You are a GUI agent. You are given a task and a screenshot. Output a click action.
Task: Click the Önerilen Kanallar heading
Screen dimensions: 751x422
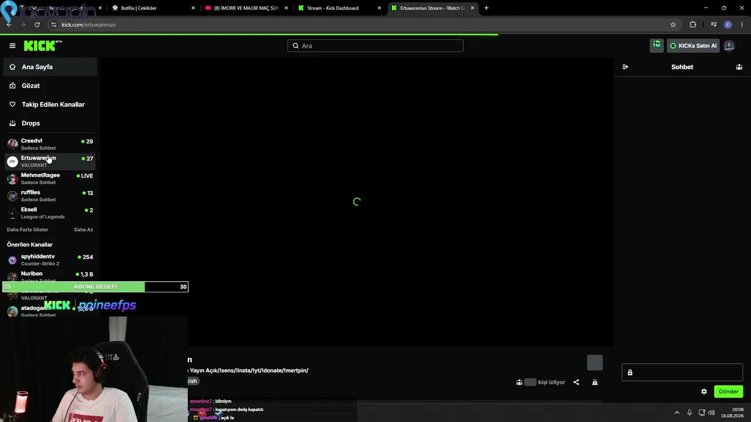[x=30, y=244]
